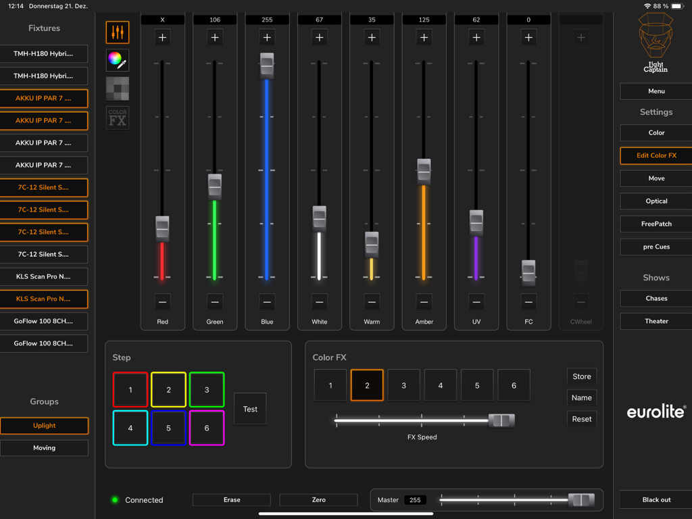Toggle the highlighted KLS Scan Pro fixture

44,299
